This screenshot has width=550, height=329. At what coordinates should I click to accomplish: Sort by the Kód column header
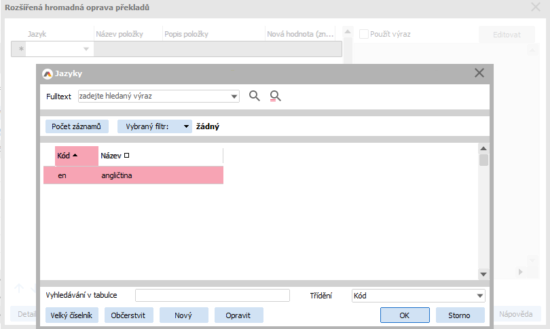point(64,156)
